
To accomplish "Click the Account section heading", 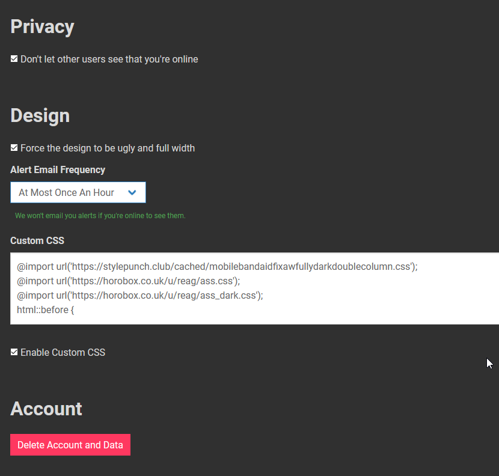I will pyautogui.click(x=46, y=409).
